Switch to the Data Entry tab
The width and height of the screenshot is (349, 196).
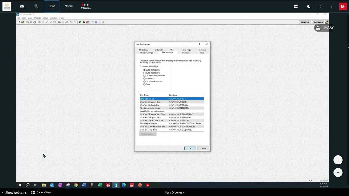tap(159, 50)
